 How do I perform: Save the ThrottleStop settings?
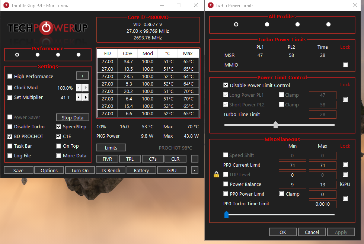18,170
